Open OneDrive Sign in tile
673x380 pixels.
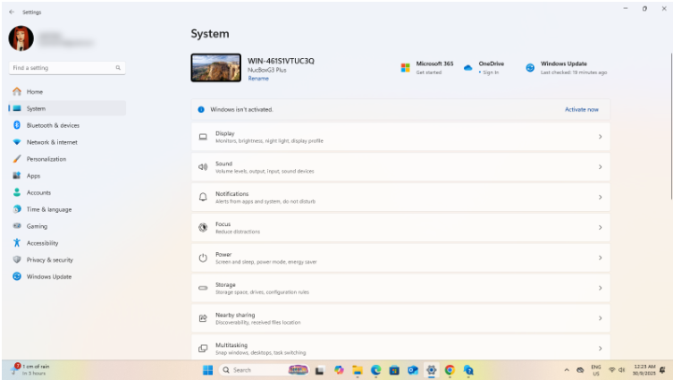[x=484, y=67]
